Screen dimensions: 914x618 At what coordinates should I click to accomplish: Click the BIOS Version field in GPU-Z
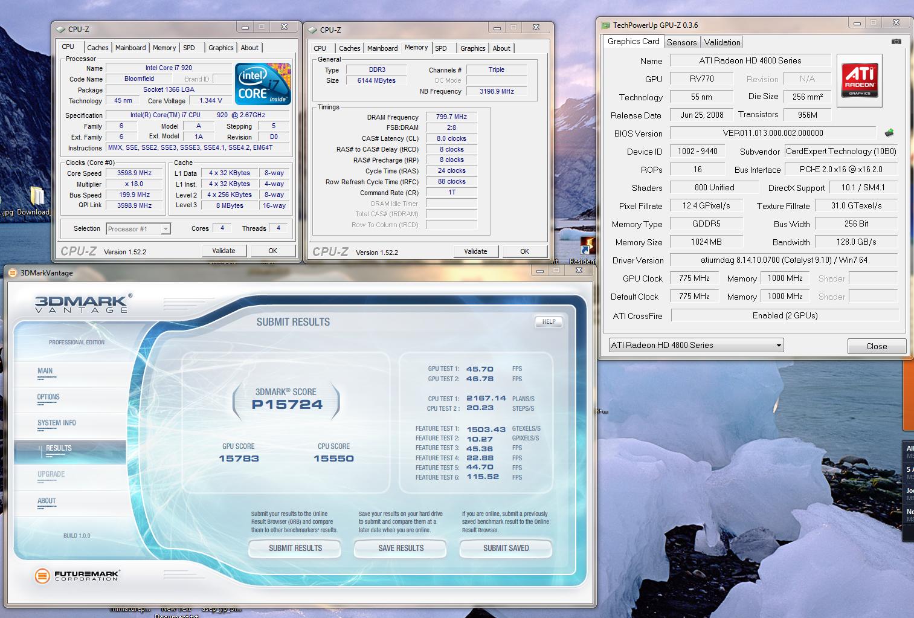point(773,133)
